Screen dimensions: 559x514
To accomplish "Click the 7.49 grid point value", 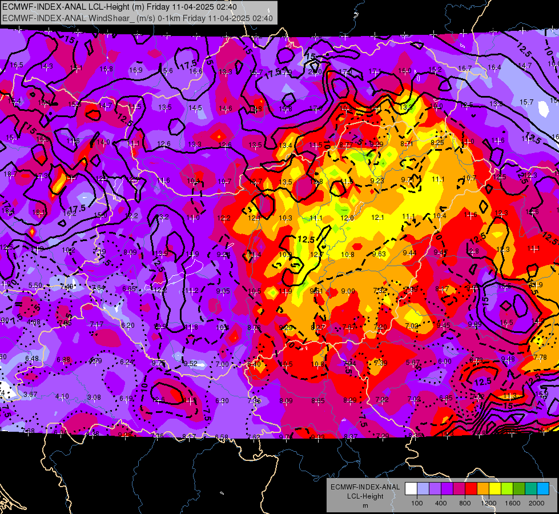I will [x=67, y=287].
